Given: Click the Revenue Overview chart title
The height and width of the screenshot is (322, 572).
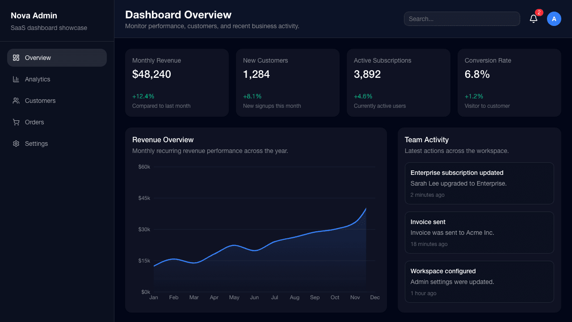Looking at the screenshot, I should click(163, 140).
